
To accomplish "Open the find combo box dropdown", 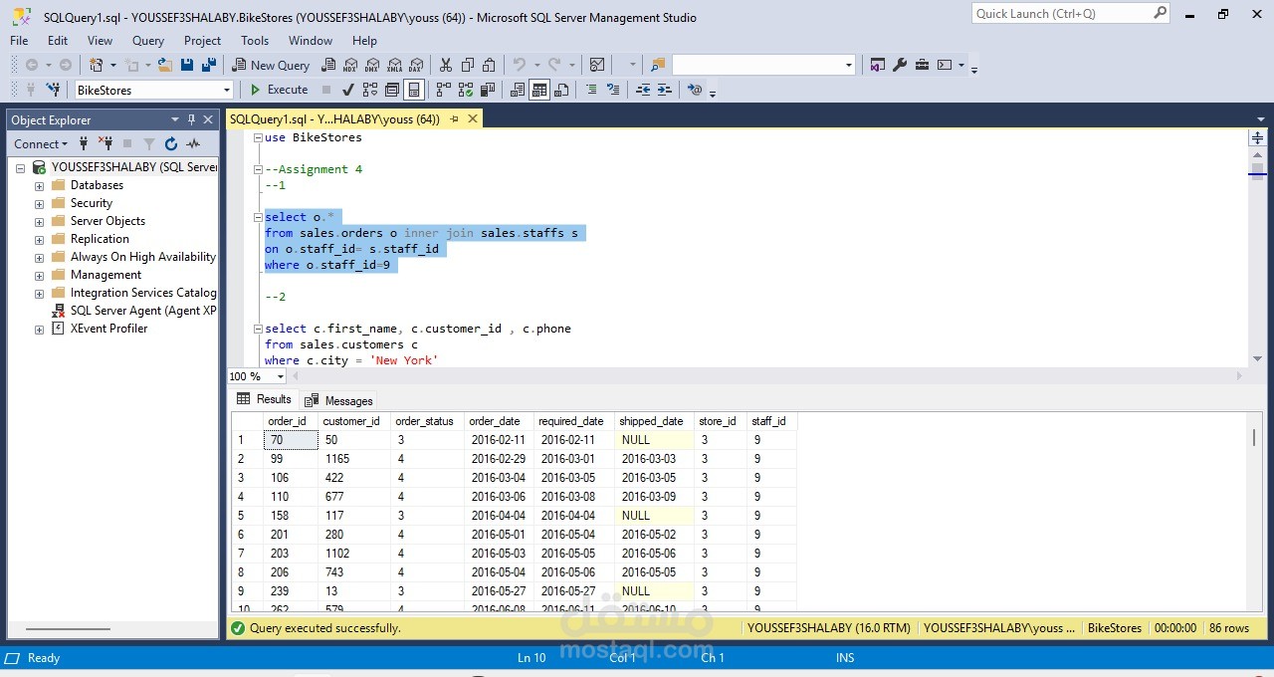I will tap(849, 65).
